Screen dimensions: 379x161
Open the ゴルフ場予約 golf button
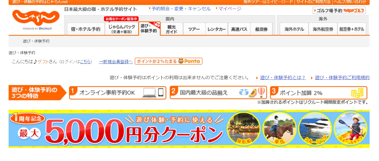click(339, 10)
